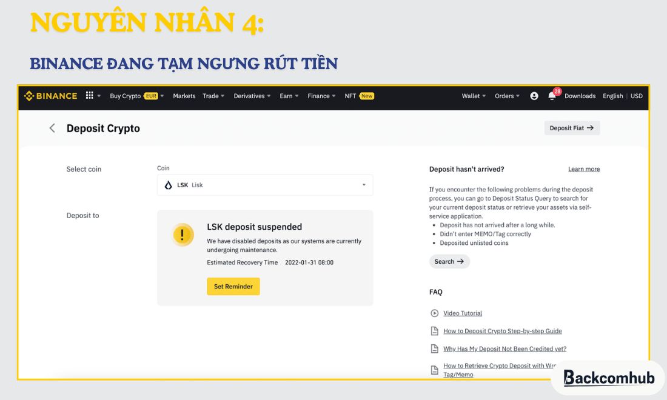Open the Downloads menu item
Image resolution: width=667 pixels, height=400 pixels.
point(580,96)
